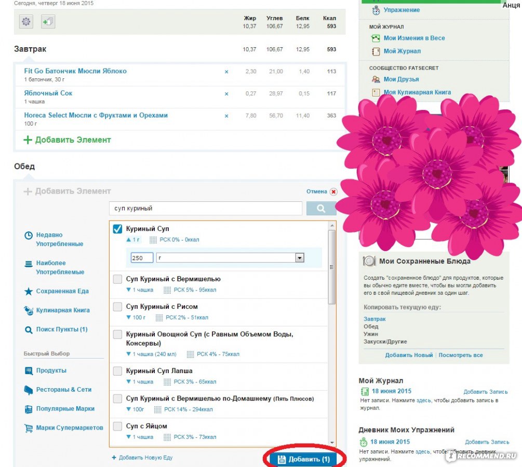Tick the Куриный Суп Лапша checkbox
This screenshot has height=467, width=522.
coord(117,371)
